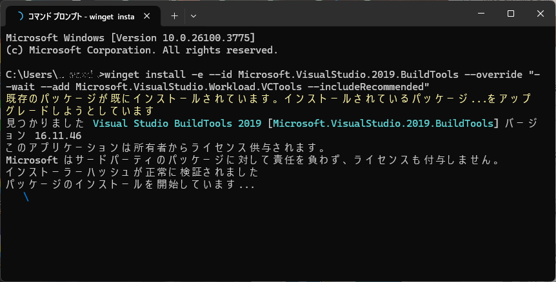Click the --includeRecommended argument text
This screenshot has height=282, width=556.
click(x=374, y=87)
